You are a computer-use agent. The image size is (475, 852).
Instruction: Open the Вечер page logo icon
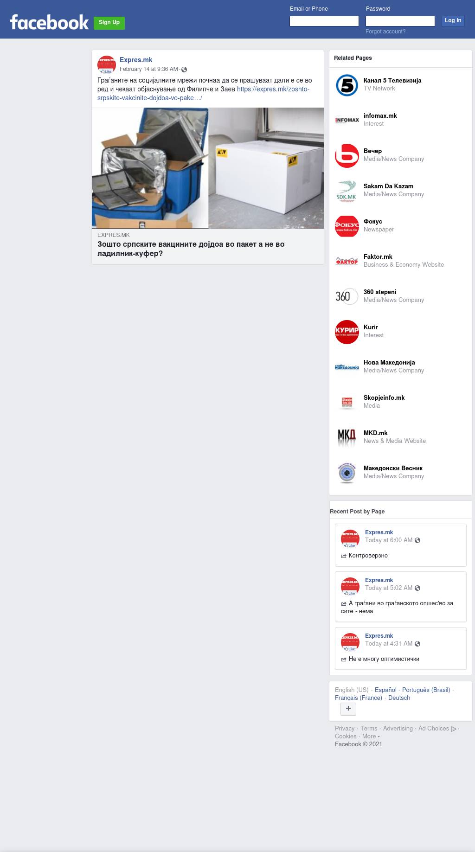pos(347,155)
